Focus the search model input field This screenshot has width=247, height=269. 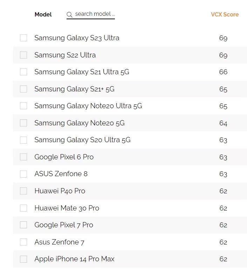click(95, 14)
